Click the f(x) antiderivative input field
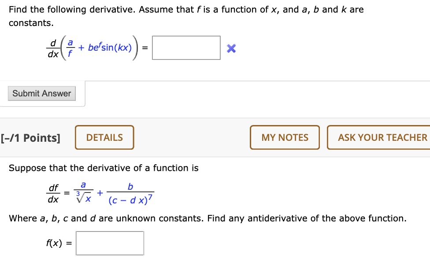The height and width of the screenshot is (265, 430). [110, 243]
